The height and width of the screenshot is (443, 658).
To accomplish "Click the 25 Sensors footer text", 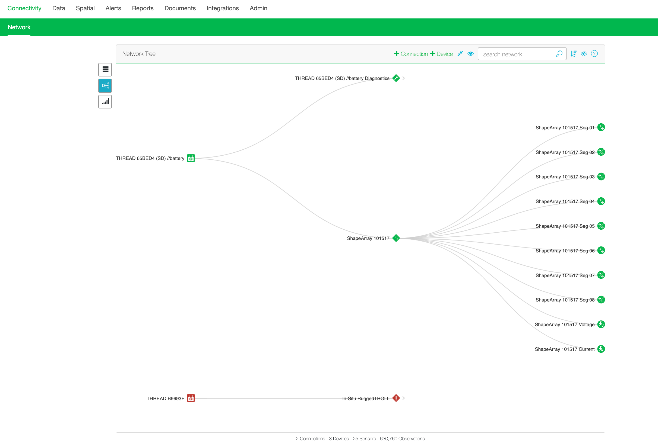I will pyautogui.click(x=364, y=438).
